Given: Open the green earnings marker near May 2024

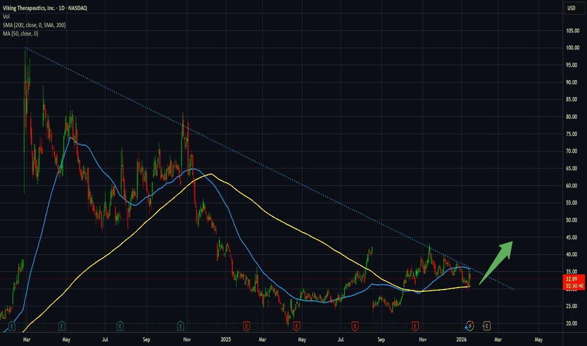Looking at the screenshot, I should [x=62, y=326].
